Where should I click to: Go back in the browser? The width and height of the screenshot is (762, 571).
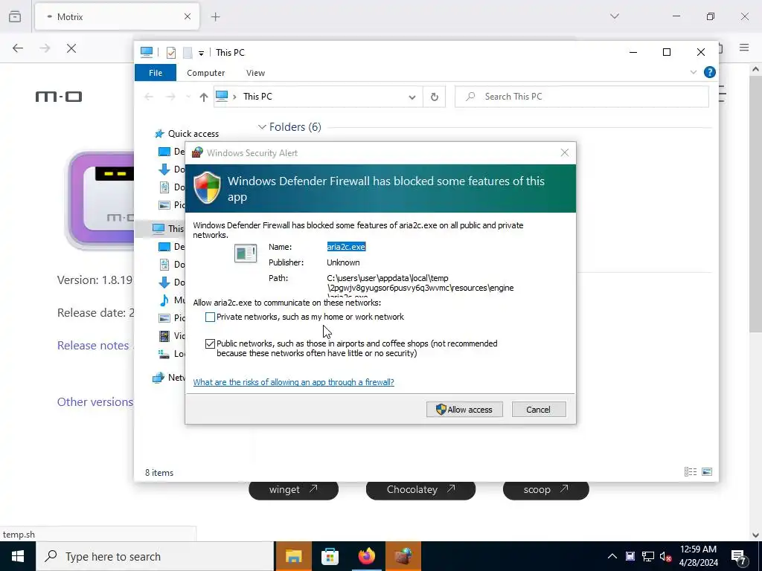(x=18, y=48)
